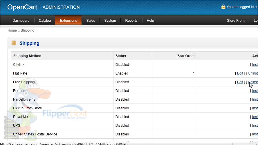
Task: Click the OpenCart logo
Action: [x=22, y=7]
